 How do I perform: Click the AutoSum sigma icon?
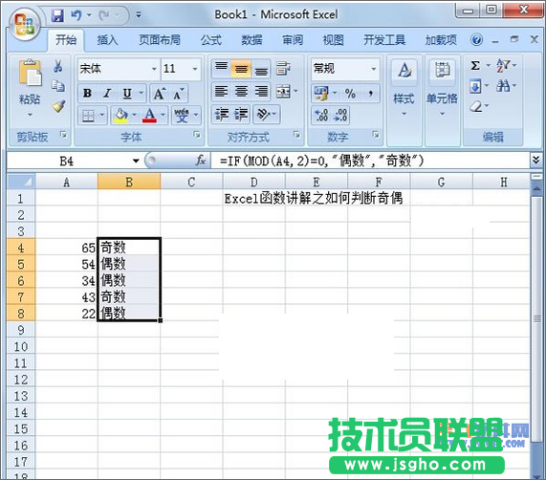[475, 65]
